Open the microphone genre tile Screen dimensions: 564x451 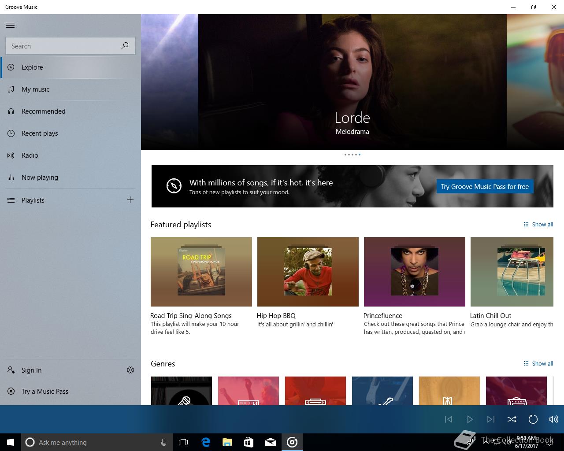(x=182, y=391)
